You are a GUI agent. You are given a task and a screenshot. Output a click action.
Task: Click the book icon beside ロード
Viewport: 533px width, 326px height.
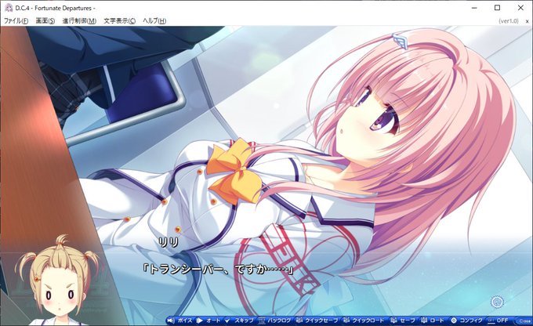(424, 321)
